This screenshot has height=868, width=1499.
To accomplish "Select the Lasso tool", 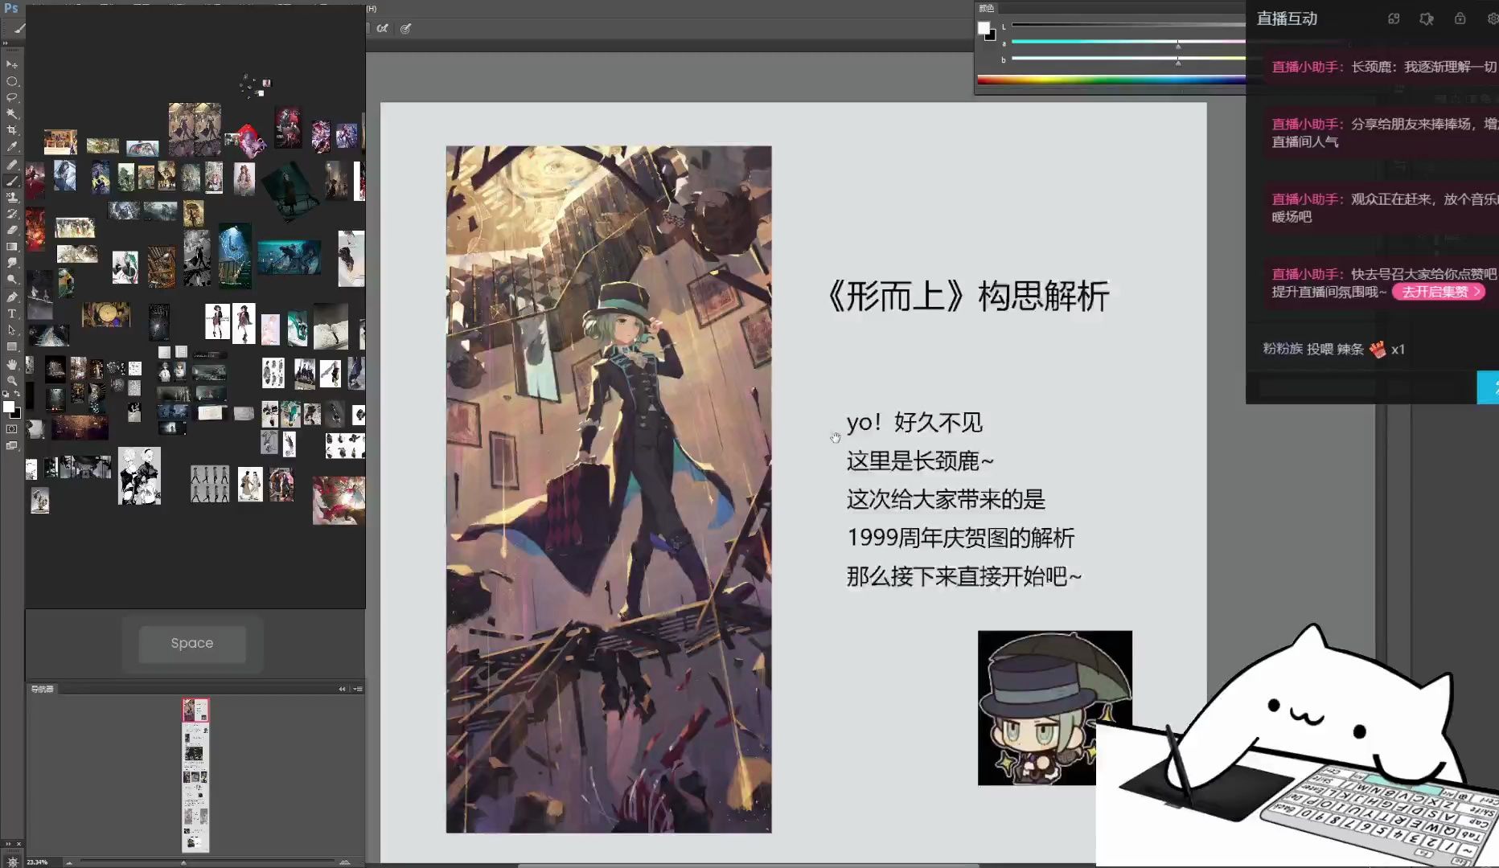I will point(12,97).
